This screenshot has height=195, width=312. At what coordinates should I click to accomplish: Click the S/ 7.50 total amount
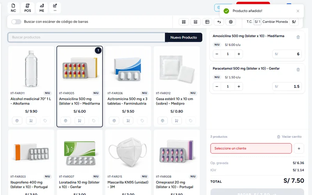point(294,181)
